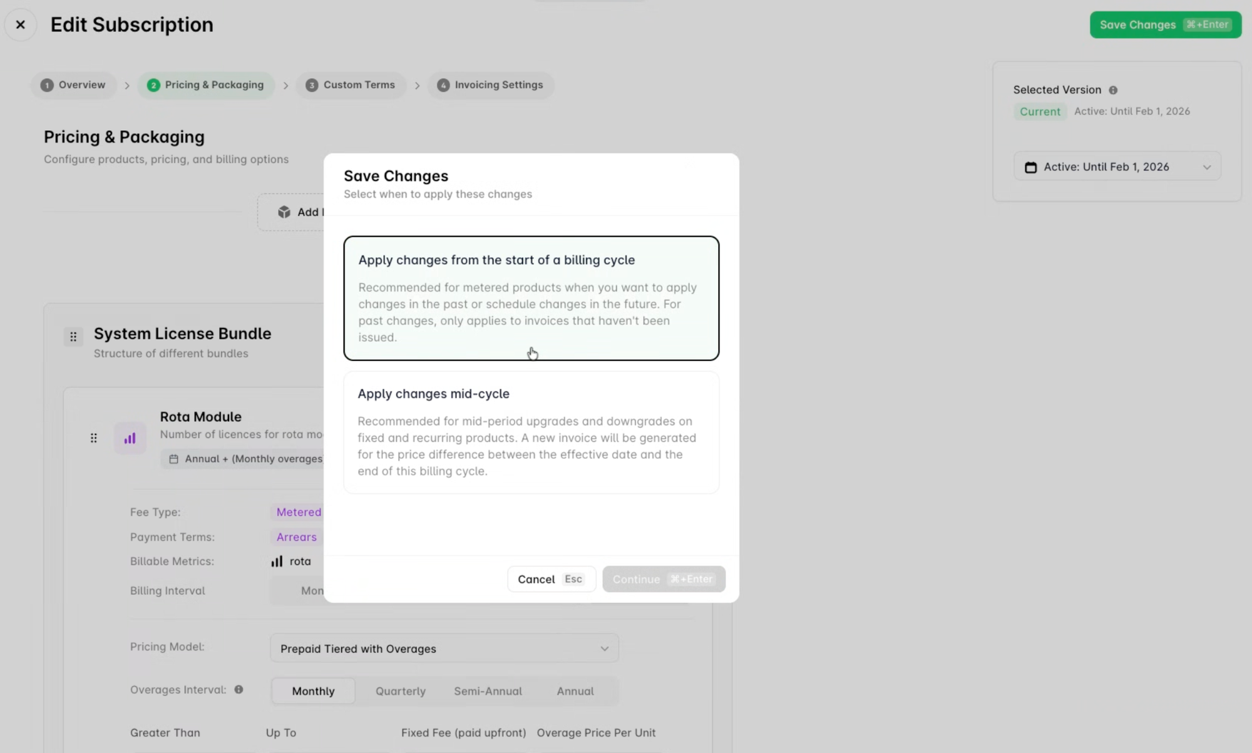Click the rota billable metrics icon

point(276,561)
